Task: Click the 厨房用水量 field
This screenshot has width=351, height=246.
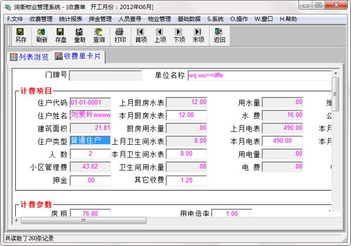Action: click(186, 128)
